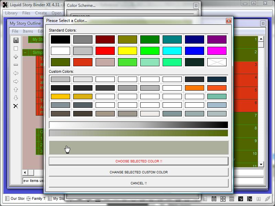This screenshot has width=275, height=206.
Task: Click the white-to-black grayscale gradient bar
Action: (x=139, y=125)
